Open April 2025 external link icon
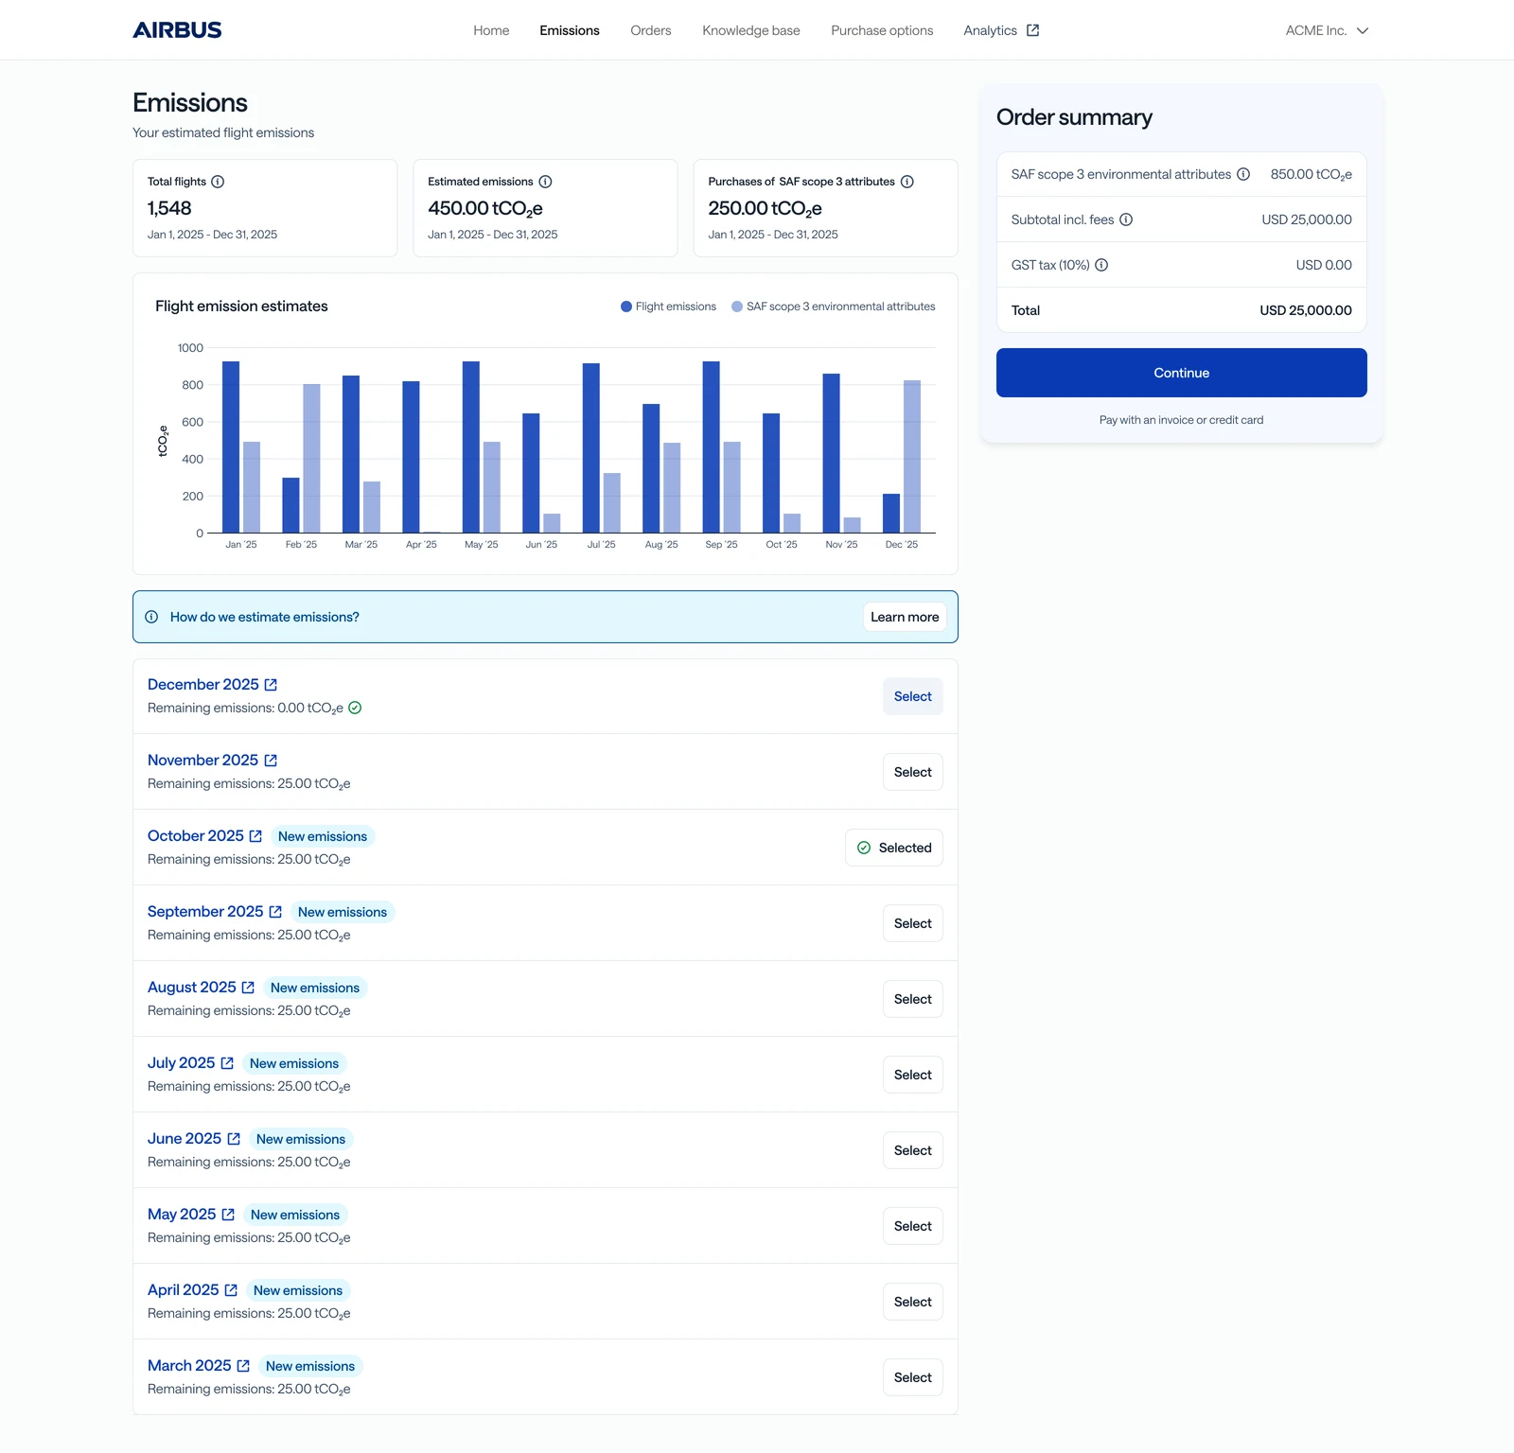The width and height of the screenshot is (1514, 1453). (231, 1290)
